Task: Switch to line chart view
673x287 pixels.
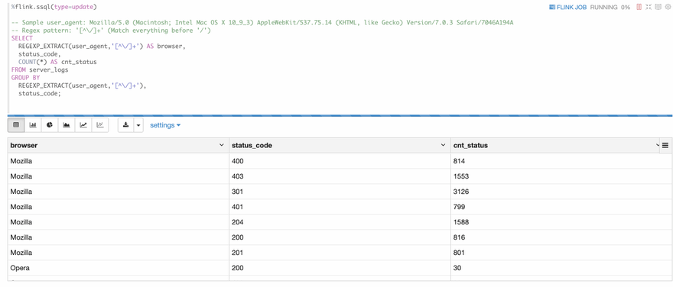Action: pos(83,125)
